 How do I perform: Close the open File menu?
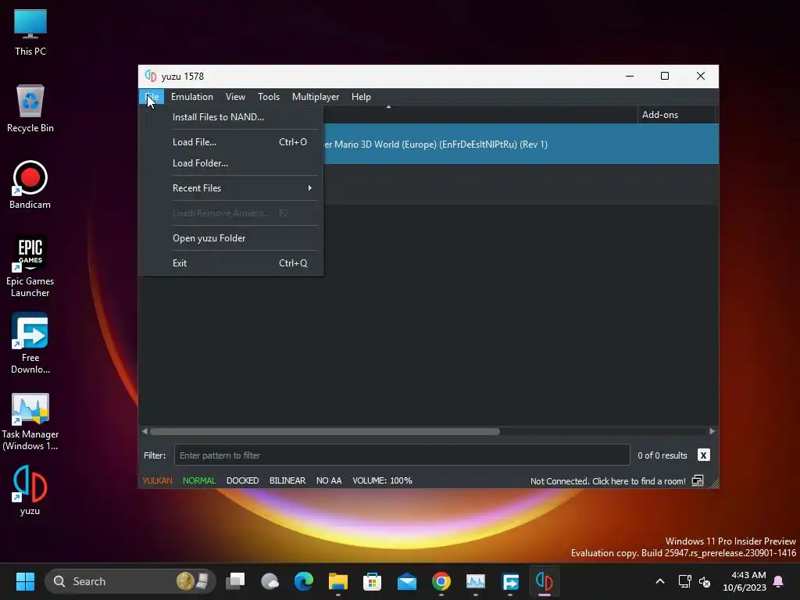pyautogui.click(x=152, y=97)
